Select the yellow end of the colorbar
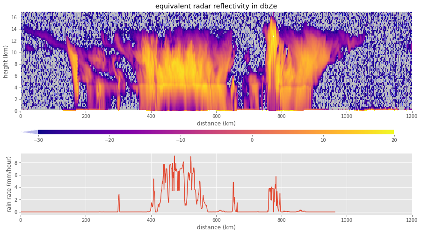The image size is (421, 234). point(391,132)
